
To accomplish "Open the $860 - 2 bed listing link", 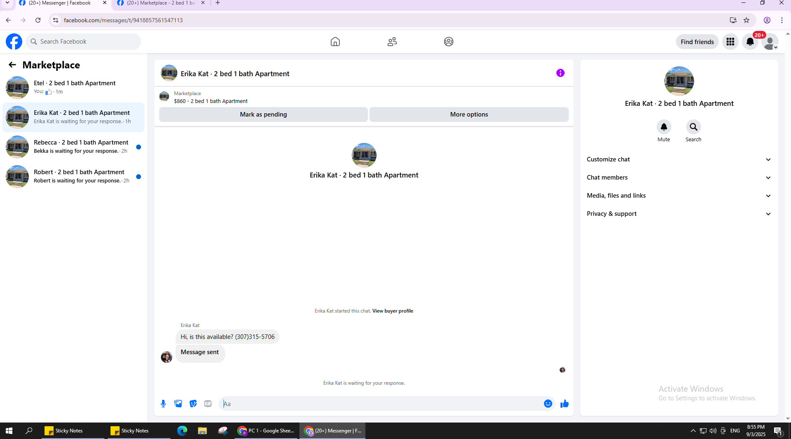I will click(x=211, y=101).
